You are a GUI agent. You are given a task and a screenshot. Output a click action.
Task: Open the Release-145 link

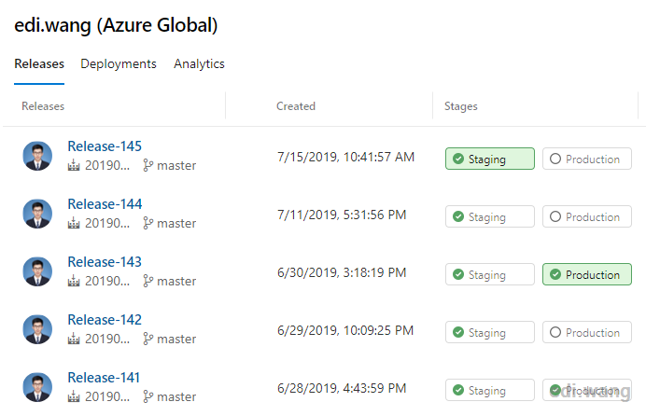(105, 146)
